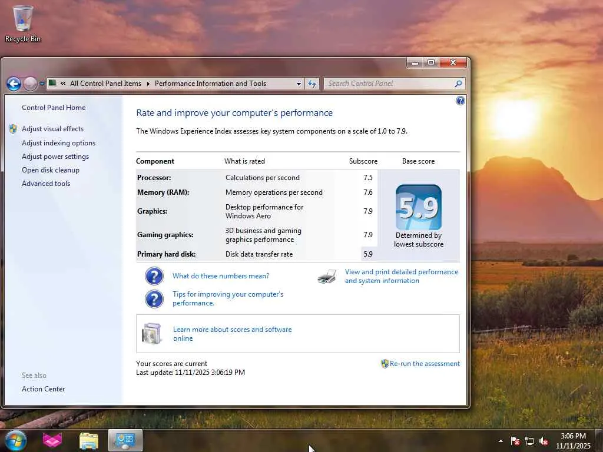The image size is (603, 452).
Task: Click the software box icon beside Learn more
Action: (x=151, y=333)
